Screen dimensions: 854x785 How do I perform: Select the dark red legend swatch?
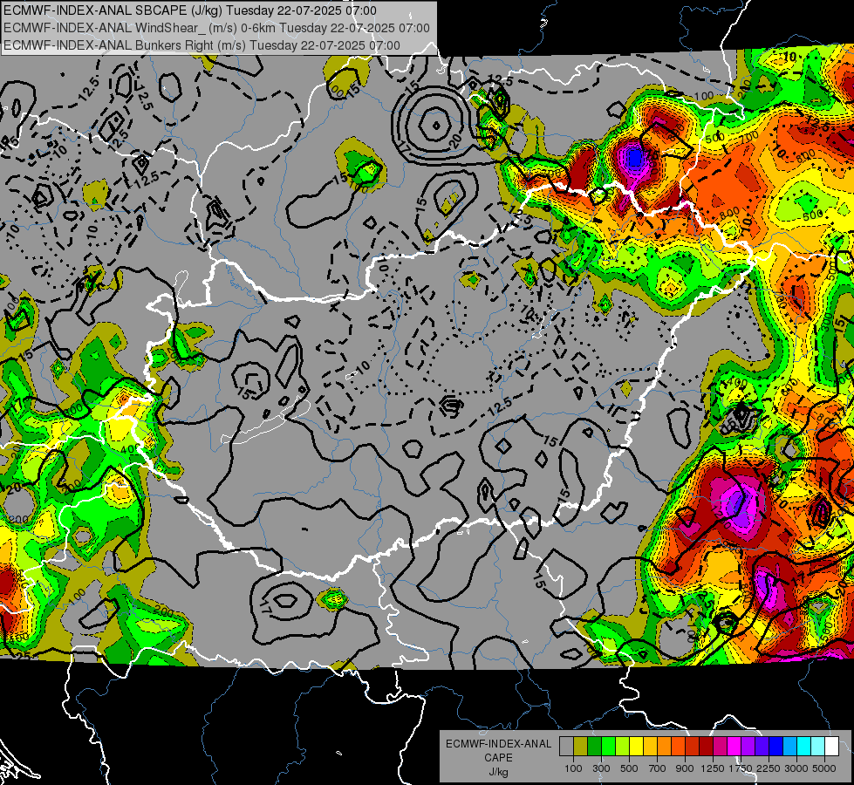coord(706,747)
